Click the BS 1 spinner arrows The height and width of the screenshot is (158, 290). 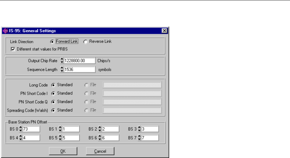(x=60, y=129)
